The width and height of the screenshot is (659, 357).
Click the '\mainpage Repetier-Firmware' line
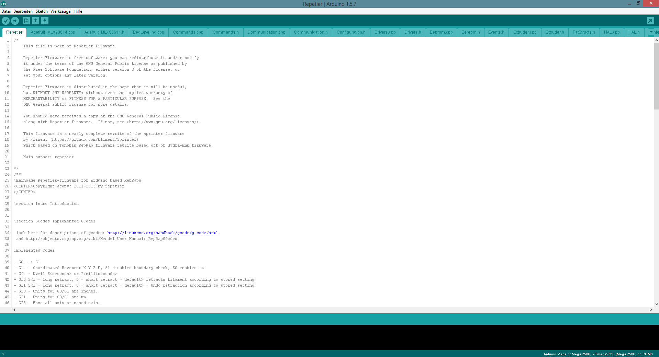pos(77,180)
